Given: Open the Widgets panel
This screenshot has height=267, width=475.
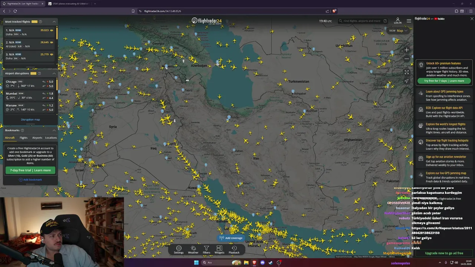Looking at the screenshot, I should pos(219,250).
